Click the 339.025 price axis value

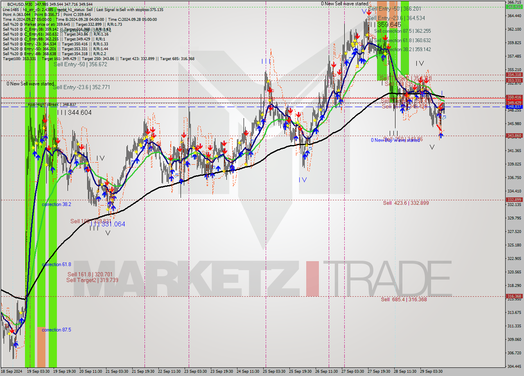[515, 164]
